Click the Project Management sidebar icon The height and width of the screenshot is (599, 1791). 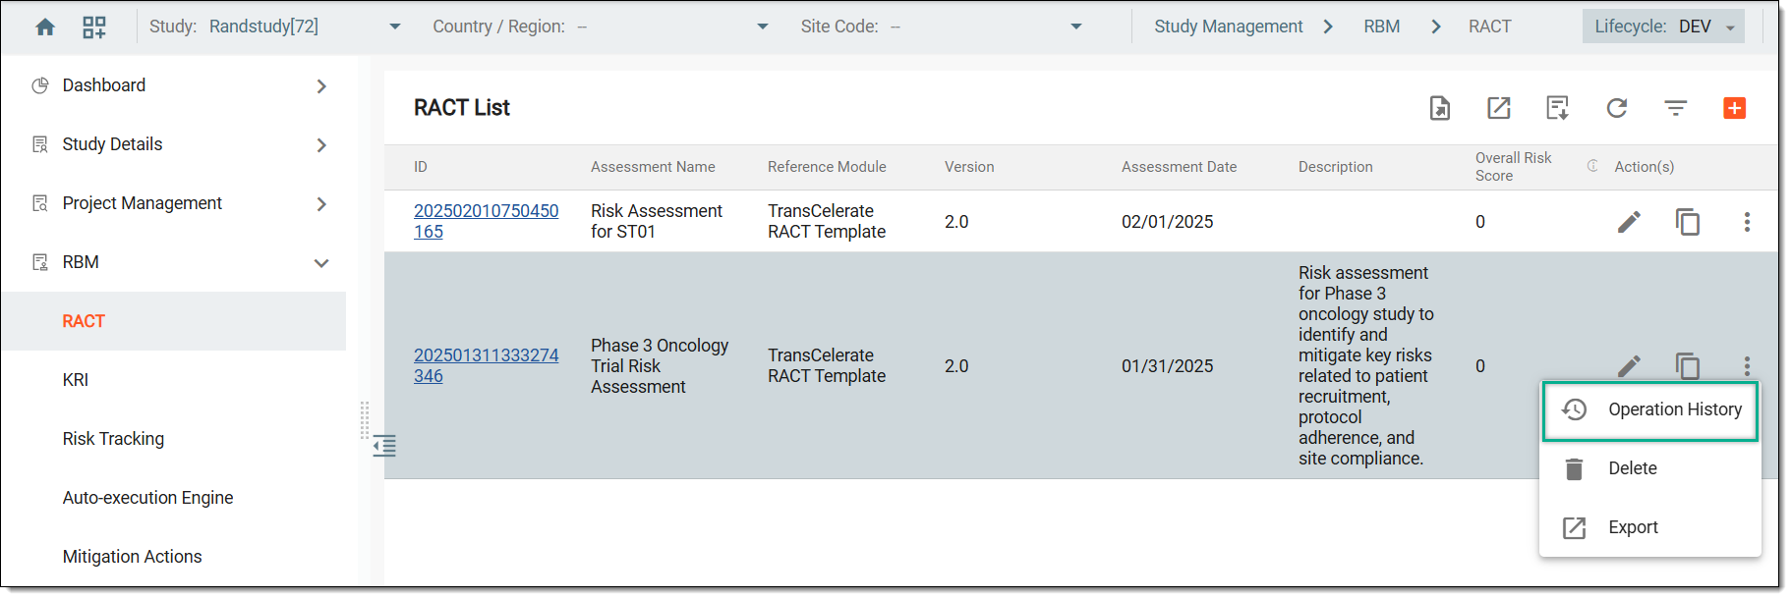coord(40,203)
